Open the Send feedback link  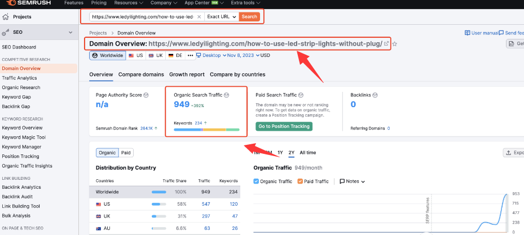click(x=511, y=33)
